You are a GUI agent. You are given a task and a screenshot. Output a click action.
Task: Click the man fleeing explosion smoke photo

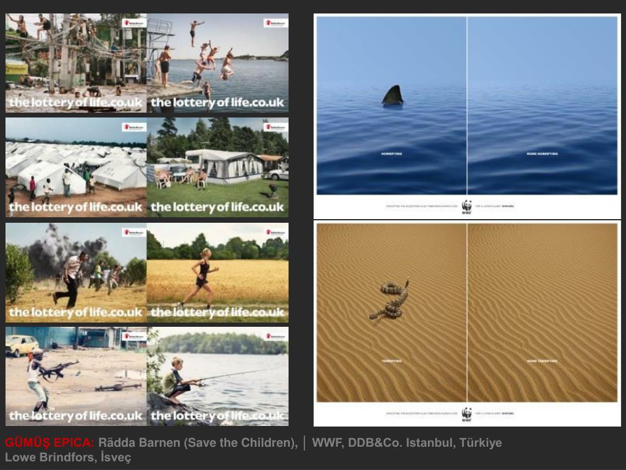(x=76, y=272)
